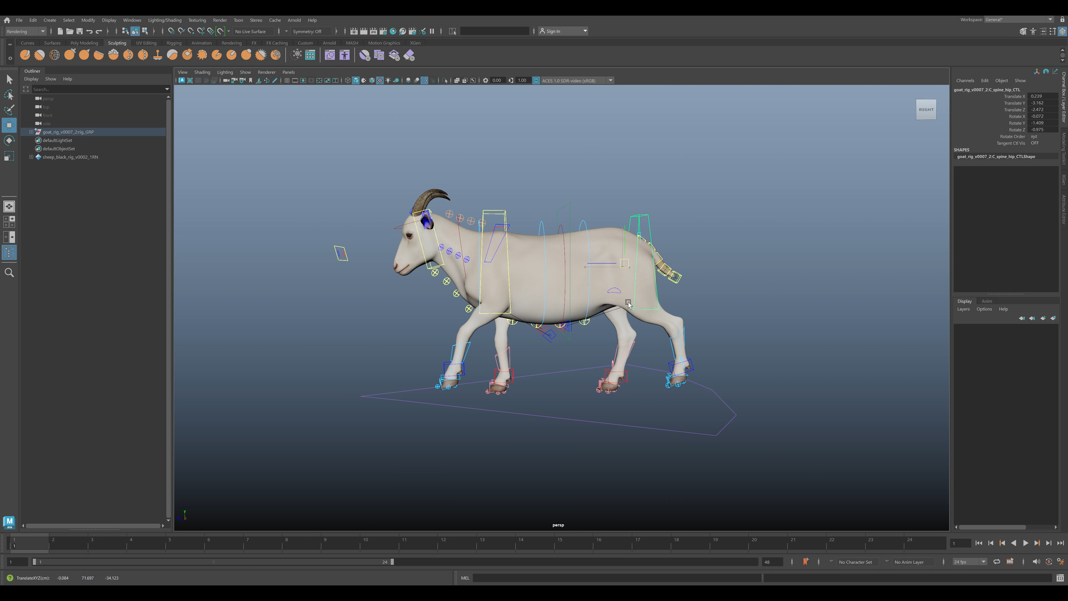Toggle loop playback mode icon

(996, 561)
